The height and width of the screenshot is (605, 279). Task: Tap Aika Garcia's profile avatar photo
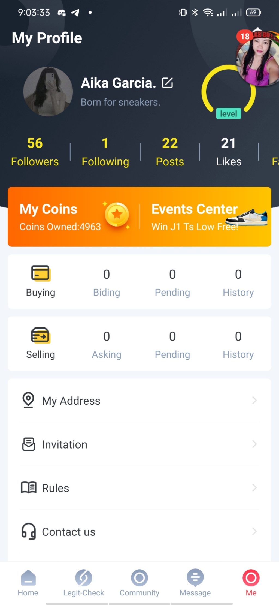(x=48, y=92)
